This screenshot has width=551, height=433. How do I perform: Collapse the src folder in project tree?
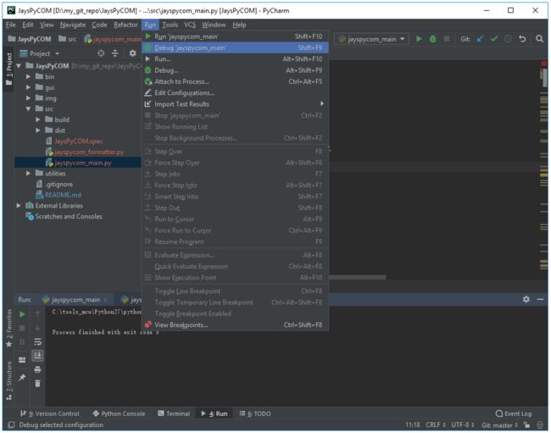28,108
